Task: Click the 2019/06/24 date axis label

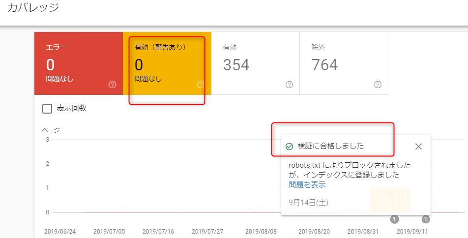Action: coord(60,232)
